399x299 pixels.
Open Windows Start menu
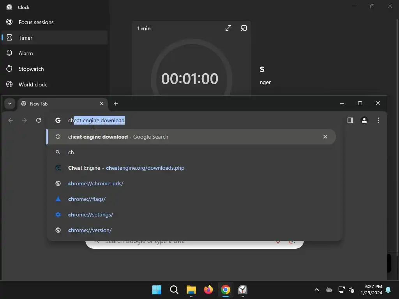click(157, 290)
